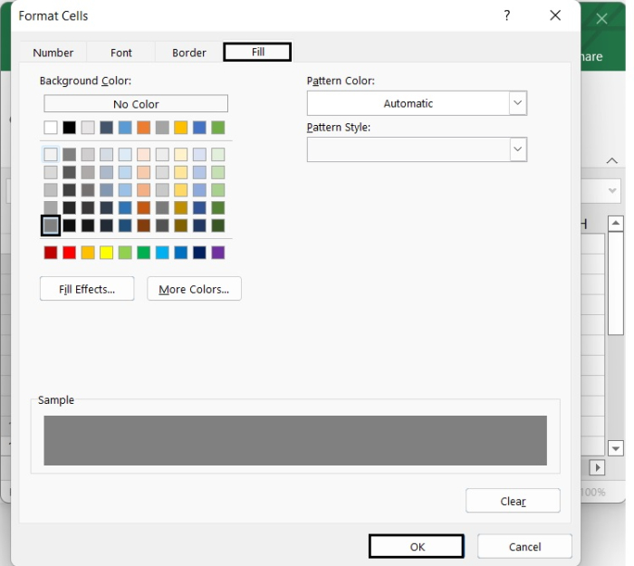Viewport: 634px width, 566px height.
Task: Select the yellow standard color swatch
Action: tap(107, 253)
